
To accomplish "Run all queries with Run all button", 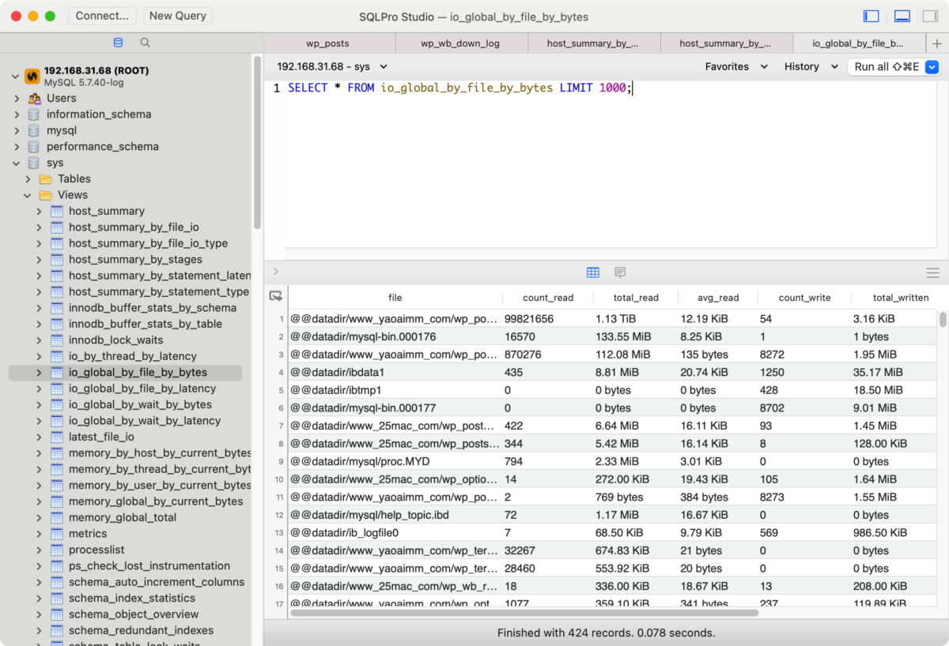I will [886, 67].
